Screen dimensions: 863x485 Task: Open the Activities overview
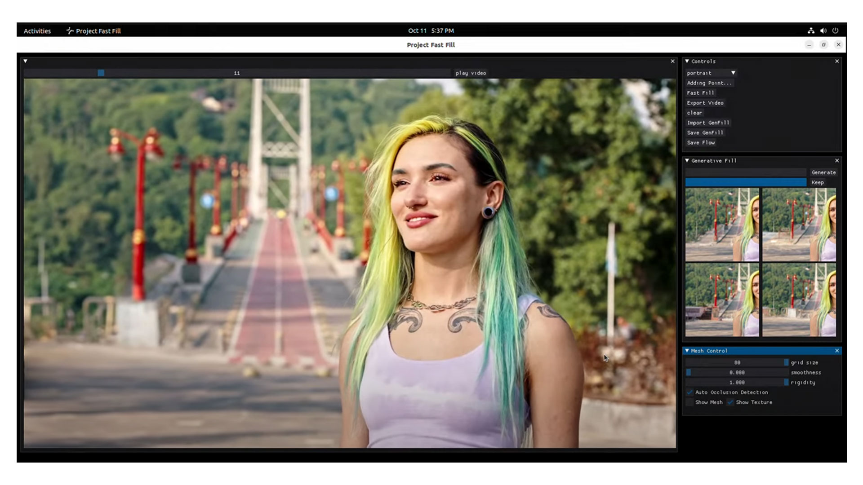coord(37,31)
